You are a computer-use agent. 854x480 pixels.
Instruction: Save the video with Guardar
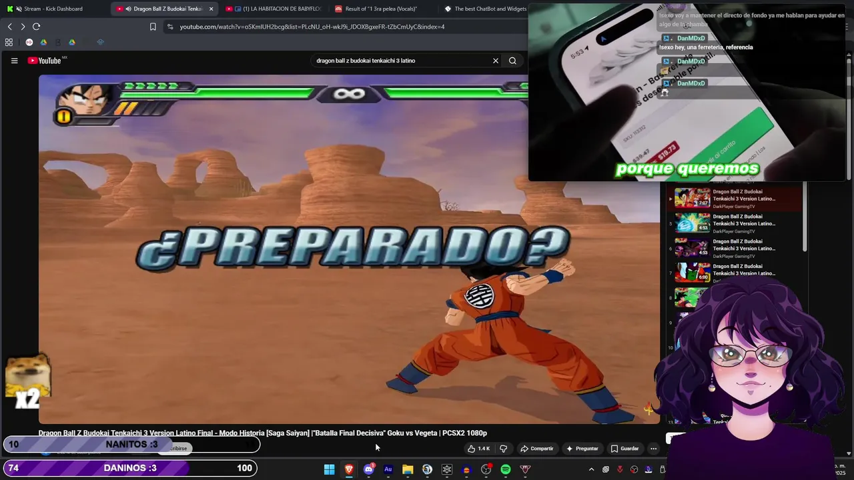click(625, 449)
